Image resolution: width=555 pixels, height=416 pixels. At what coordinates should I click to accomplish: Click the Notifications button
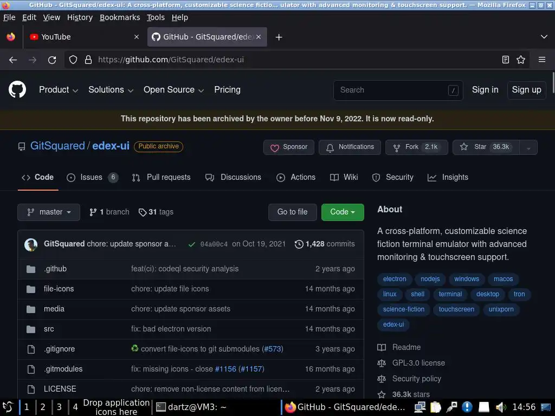tap(350, 147)
